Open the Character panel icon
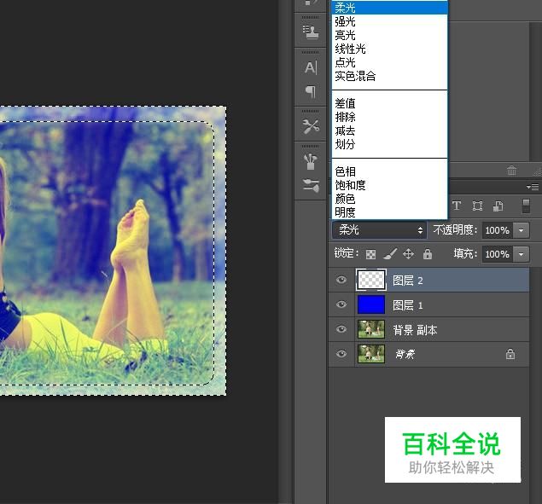 311,67
